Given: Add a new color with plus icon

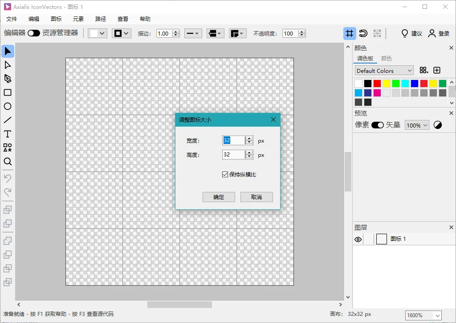Looking at the screenshot, I should click(x=437, y=70).
